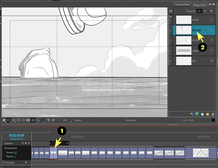Select the BG layer thumbnail

tap(184, 61)
